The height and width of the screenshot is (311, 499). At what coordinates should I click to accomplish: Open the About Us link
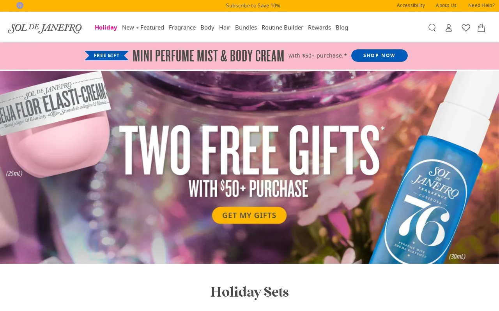click(446, 5)
